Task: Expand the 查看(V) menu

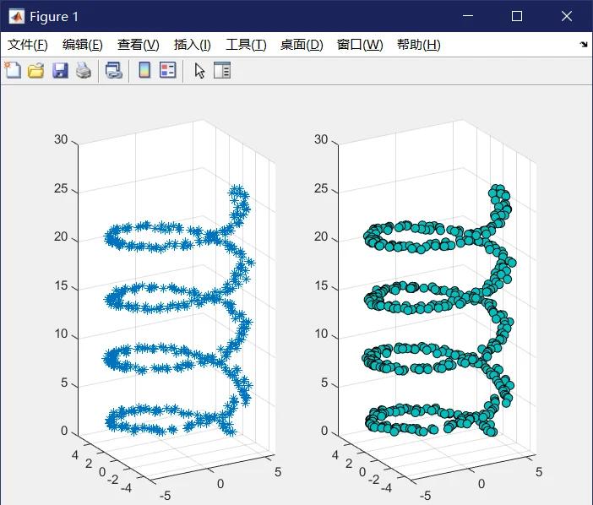Action: pyautogui.click(x=138, y=45)
